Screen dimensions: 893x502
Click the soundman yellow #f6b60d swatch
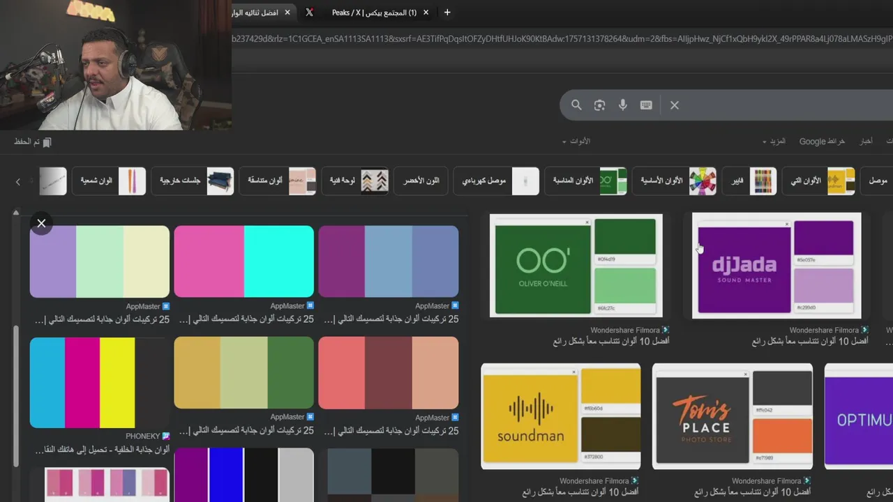610,386
